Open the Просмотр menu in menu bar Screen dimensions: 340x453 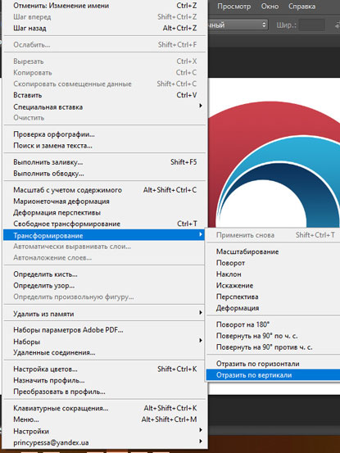click(x=234, y=7)
